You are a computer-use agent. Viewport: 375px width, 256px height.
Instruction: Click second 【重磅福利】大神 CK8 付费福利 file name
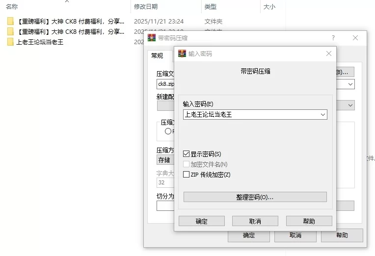(x=71, y=31)
